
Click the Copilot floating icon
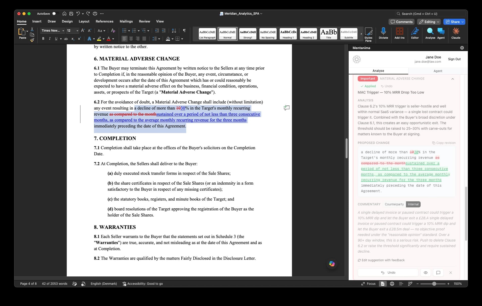(332, 264)
